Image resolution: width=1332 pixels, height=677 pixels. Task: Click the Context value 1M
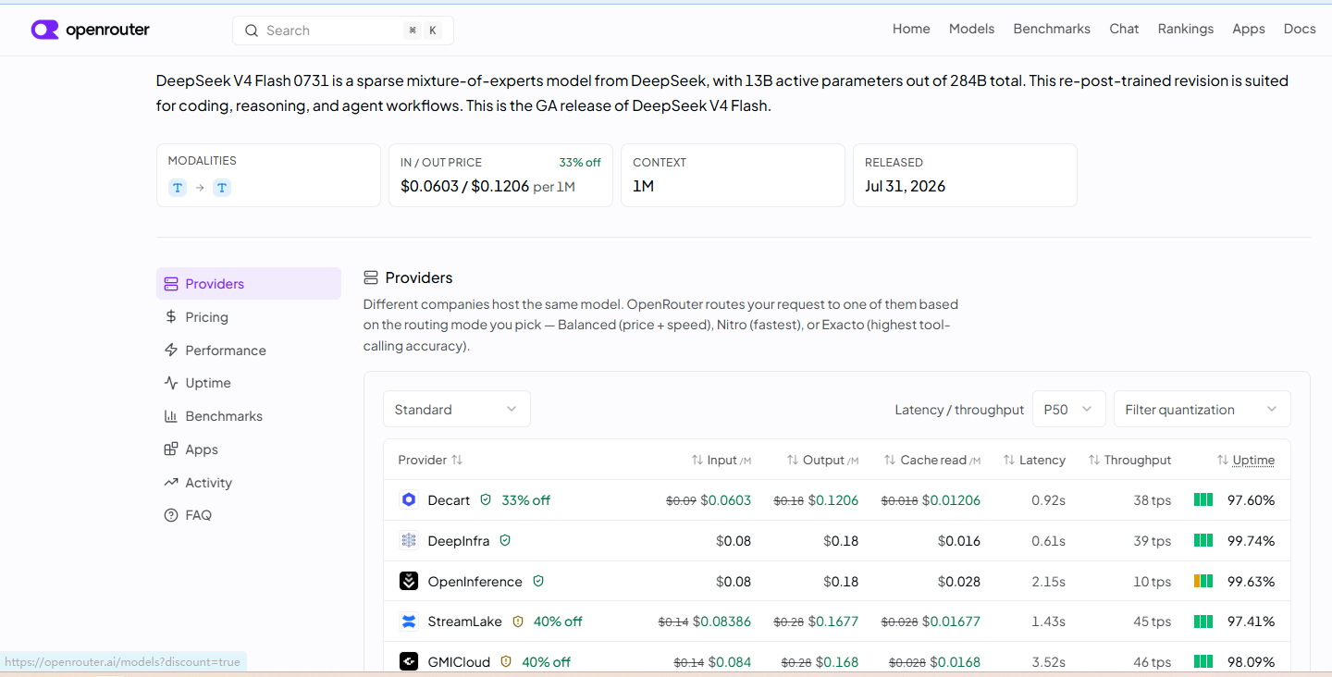pyautogui.click(x=643, y=186)
